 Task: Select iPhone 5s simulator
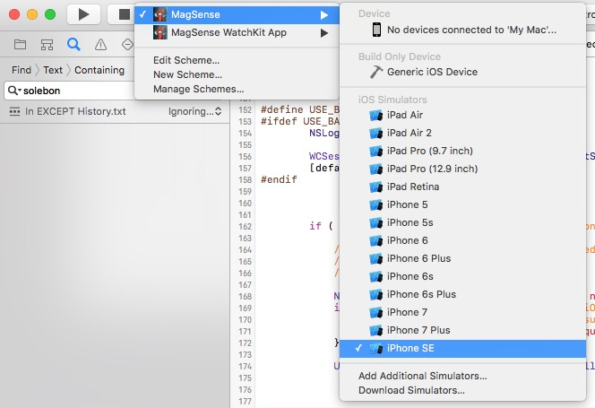(462, 222)
